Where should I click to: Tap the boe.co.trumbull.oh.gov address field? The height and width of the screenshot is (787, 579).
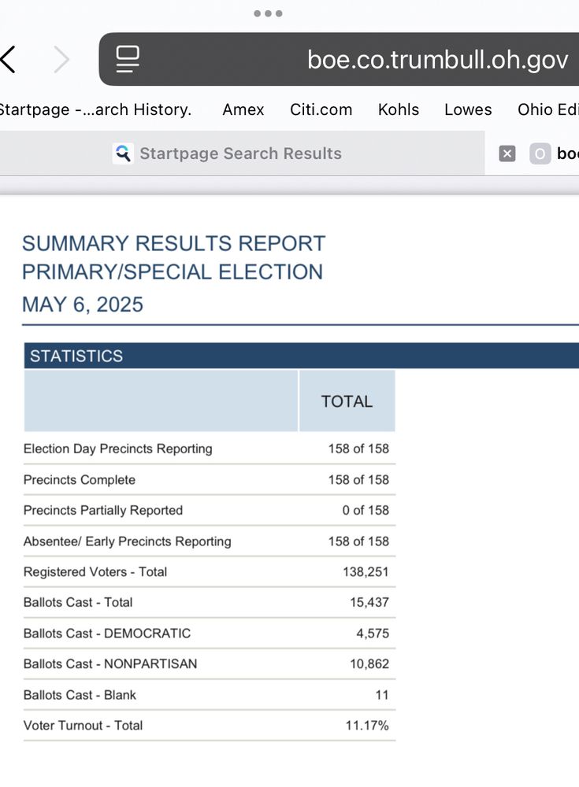(x=340, y=59)
